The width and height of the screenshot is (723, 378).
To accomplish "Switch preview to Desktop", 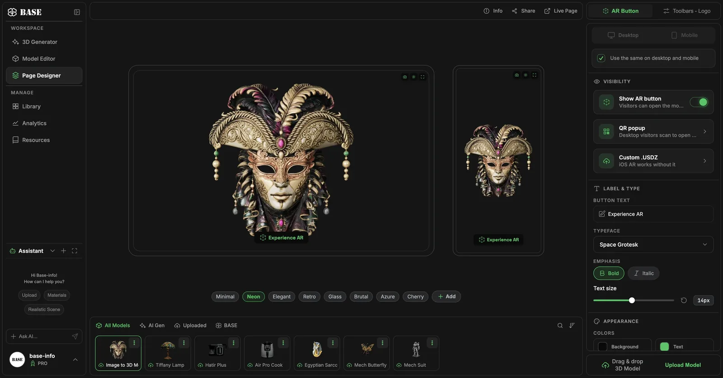I will (623, 35).
